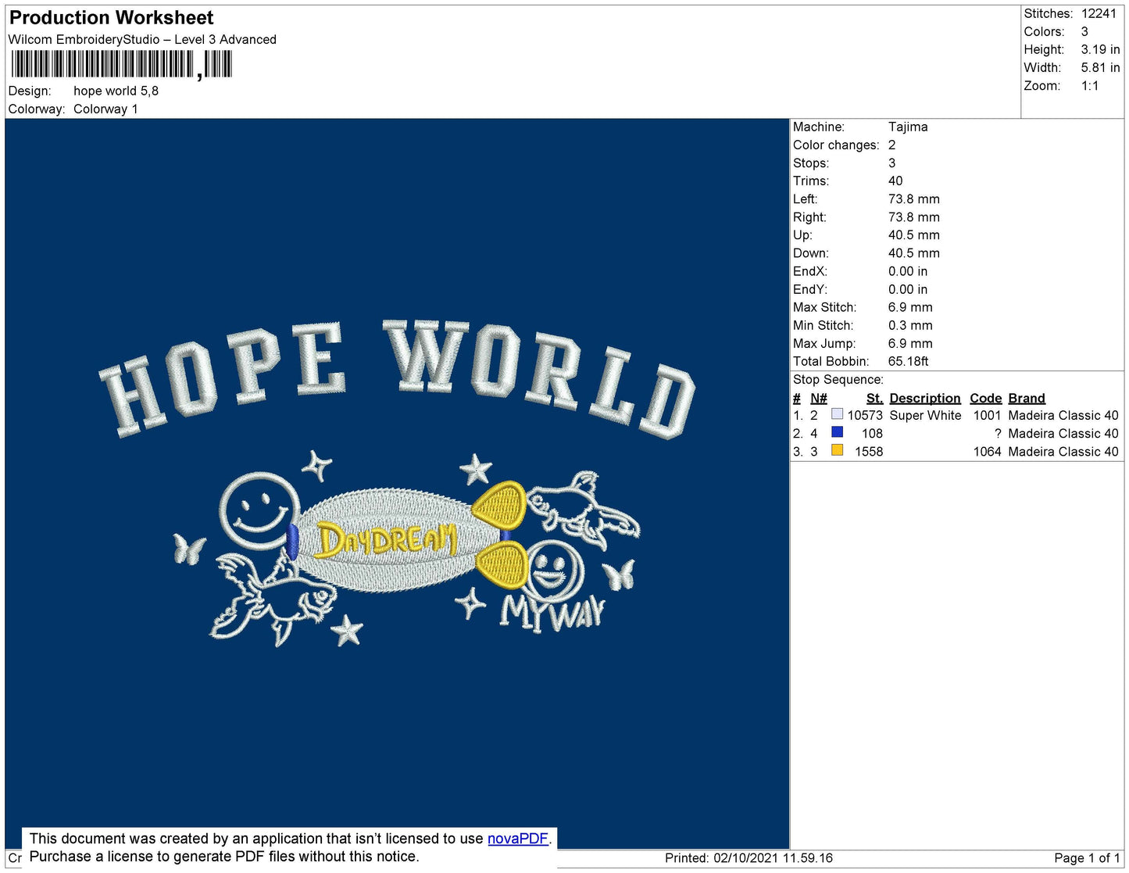Click the Max Jump value 6.9 mm
This screenshot has height=873, width=1129.
click(x=910, y=343)
